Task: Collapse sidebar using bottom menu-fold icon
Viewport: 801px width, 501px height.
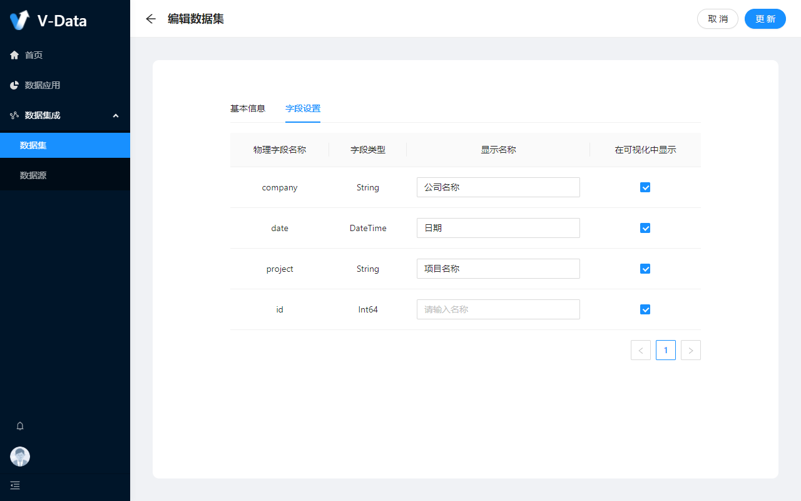Action: (x=15, y=485)
